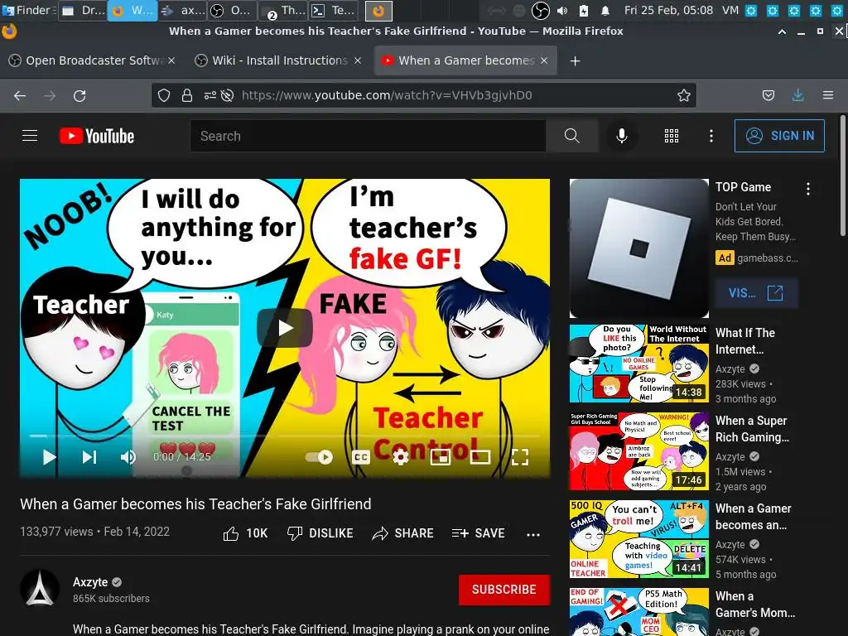The height and width of the screenshot is (636, 848).
Task: Open What If The Internet video thumbnail
Action: pyautogui.click(x=639, y=364)
